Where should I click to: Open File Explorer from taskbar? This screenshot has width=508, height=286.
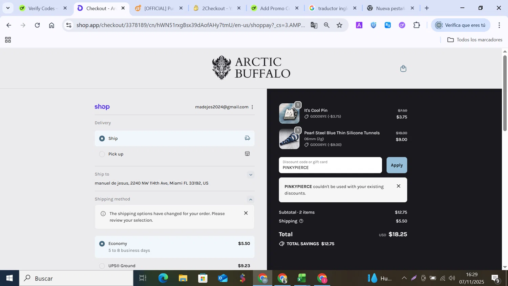(183, 278)
